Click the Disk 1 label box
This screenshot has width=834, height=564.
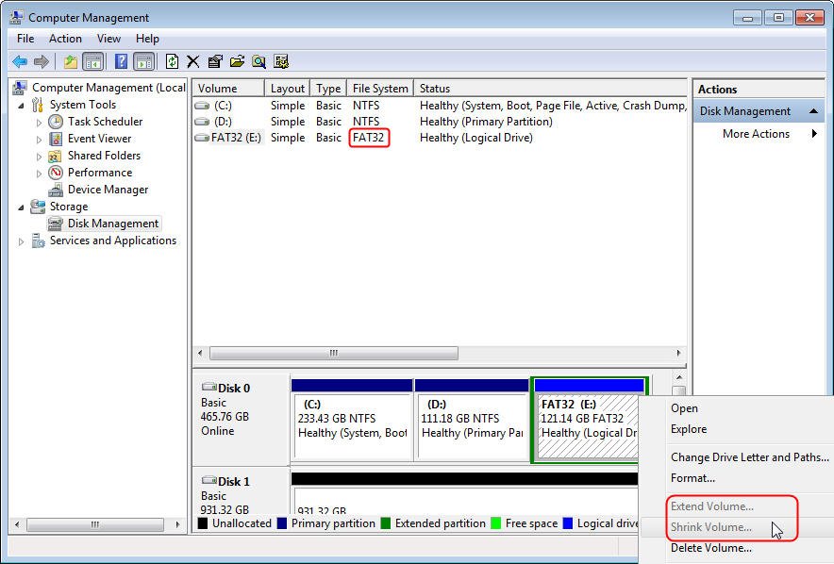241,491
